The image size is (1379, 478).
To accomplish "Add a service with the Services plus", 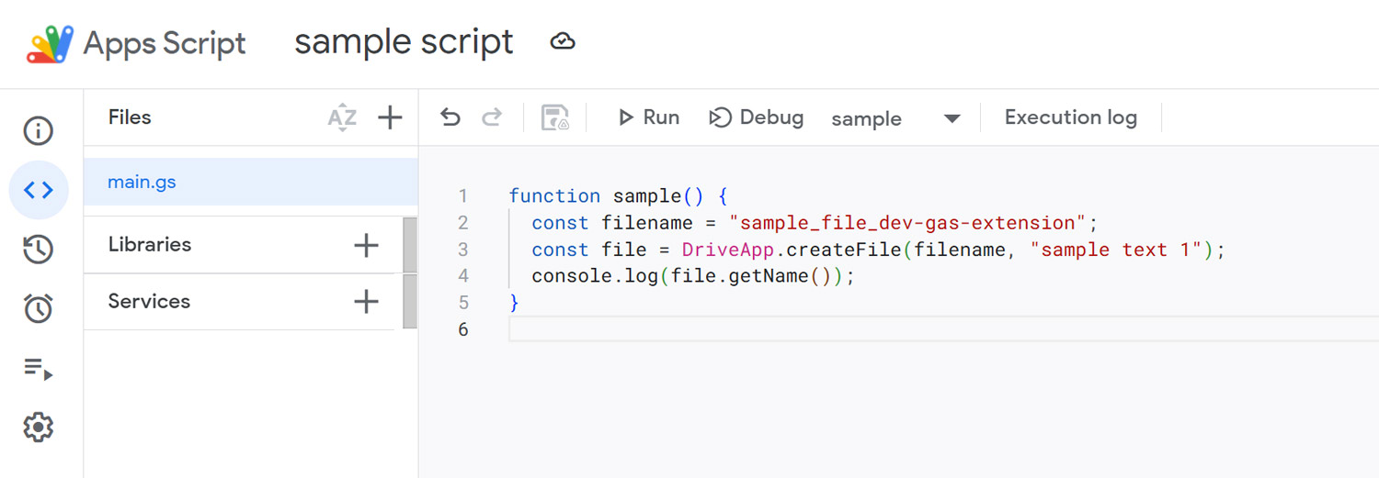I will [x=366, y=302].
